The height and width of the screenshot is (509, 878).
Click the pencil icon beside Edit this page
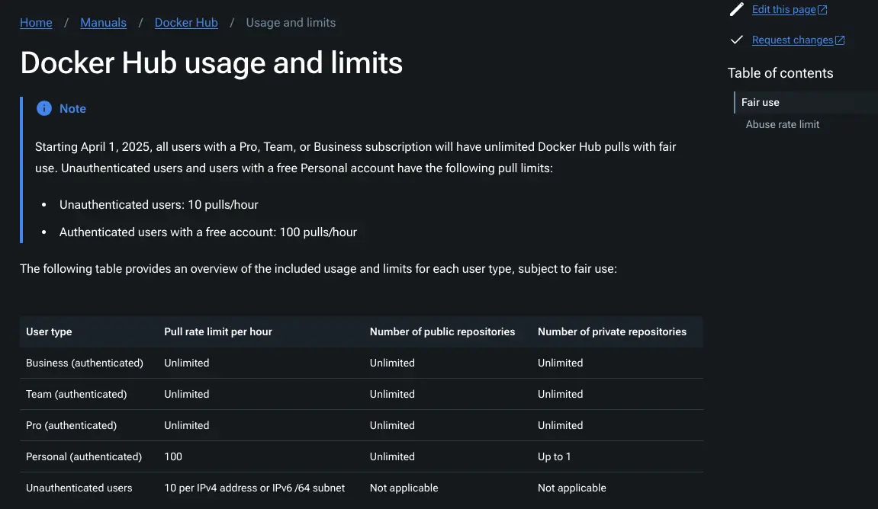pyautogui.click(x=736, y=9)
